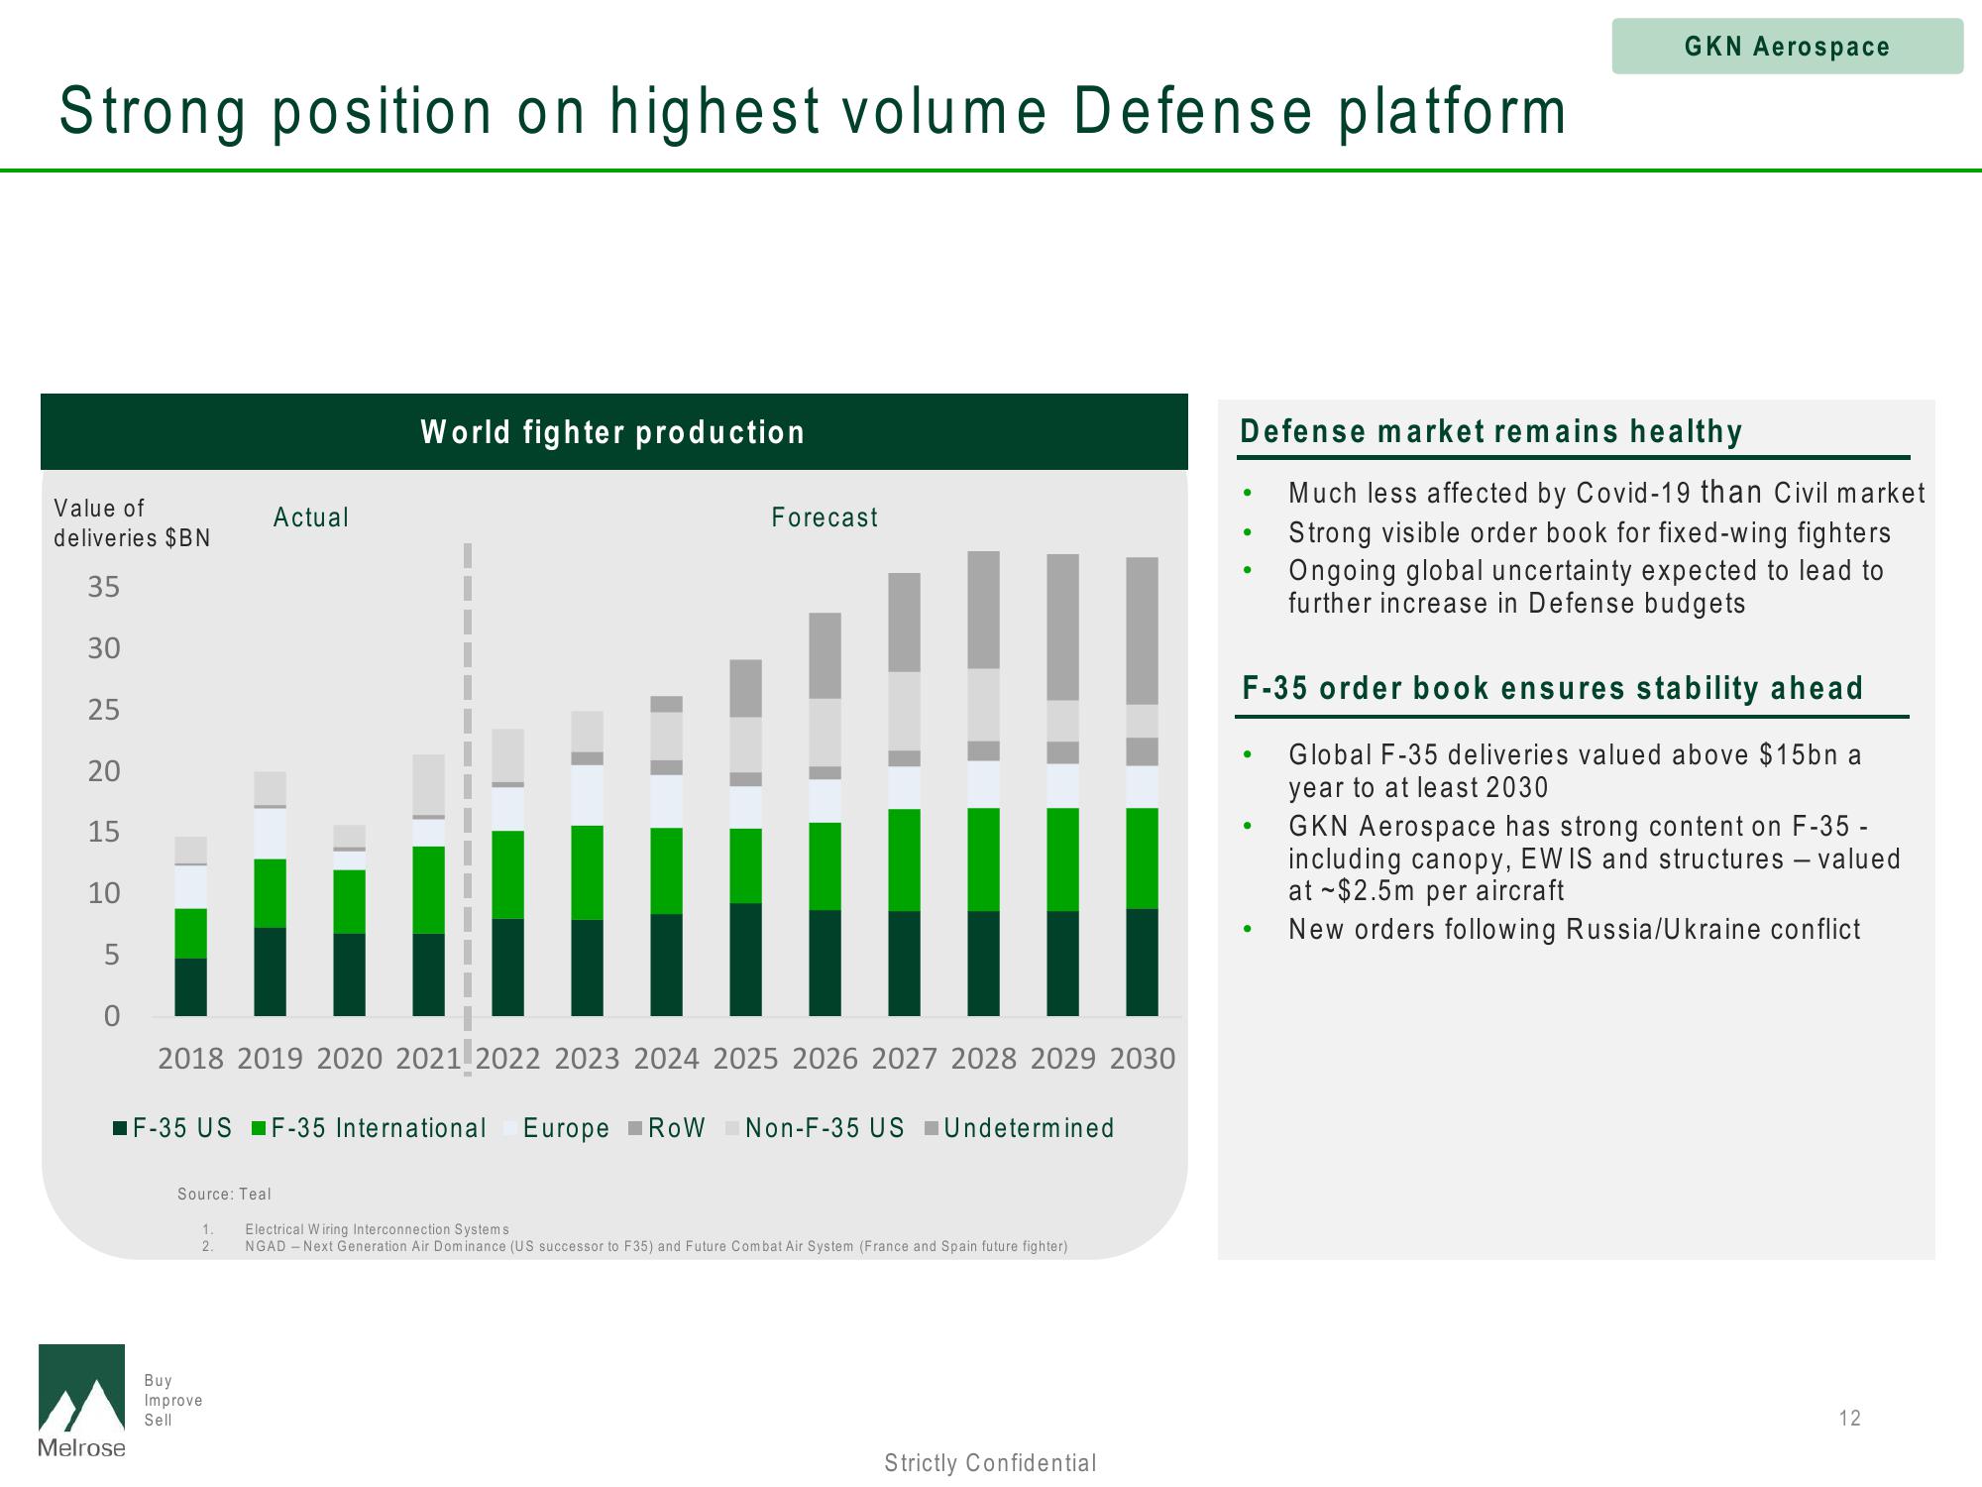Image resolution: width=1982 pixels, height=1487 pixels.
Task: Click the 'Forecast' chart label
Action: tap(825, 517)
